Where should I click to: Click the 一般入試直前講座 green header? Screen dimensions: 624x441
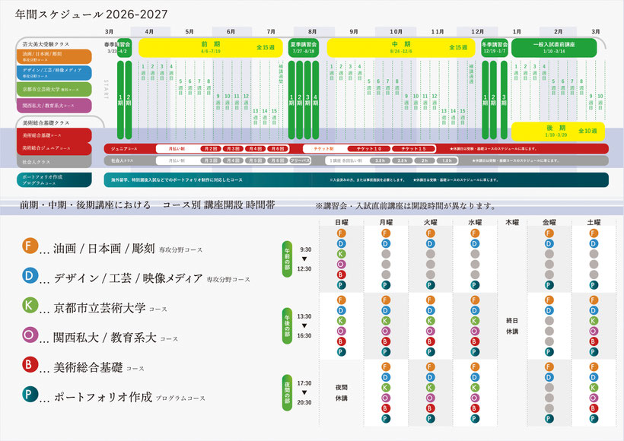click(x=554, y=48)
